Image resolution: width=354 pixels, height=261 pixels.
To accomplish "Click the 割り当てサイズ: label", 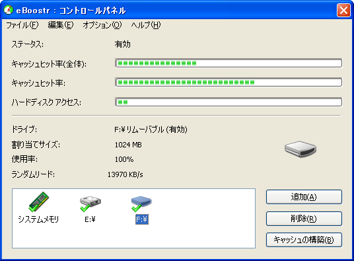I will click(36, 145).
